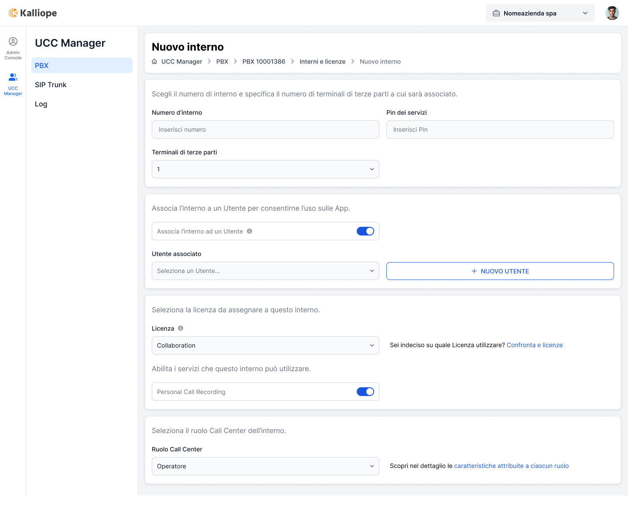The image size is (628, 512).
Task: Click the NUOVO UTENTE button
Action: pyautogui.click(x=500, y=271)
